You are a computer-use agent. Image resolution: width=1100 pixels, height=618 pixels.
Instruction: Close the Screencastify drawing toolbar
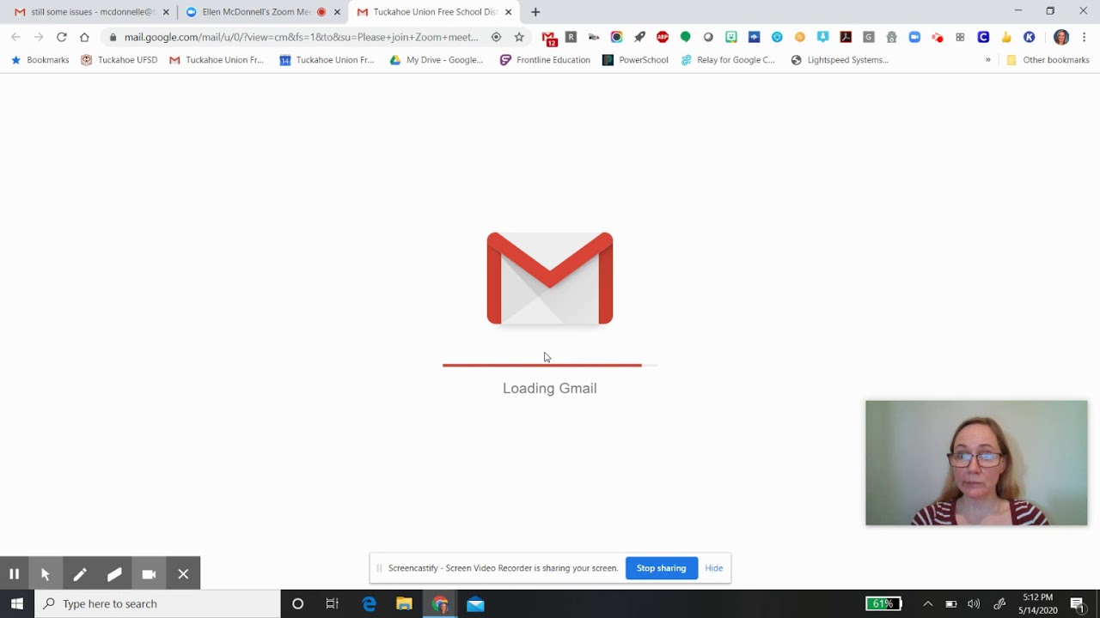(183, 573)
